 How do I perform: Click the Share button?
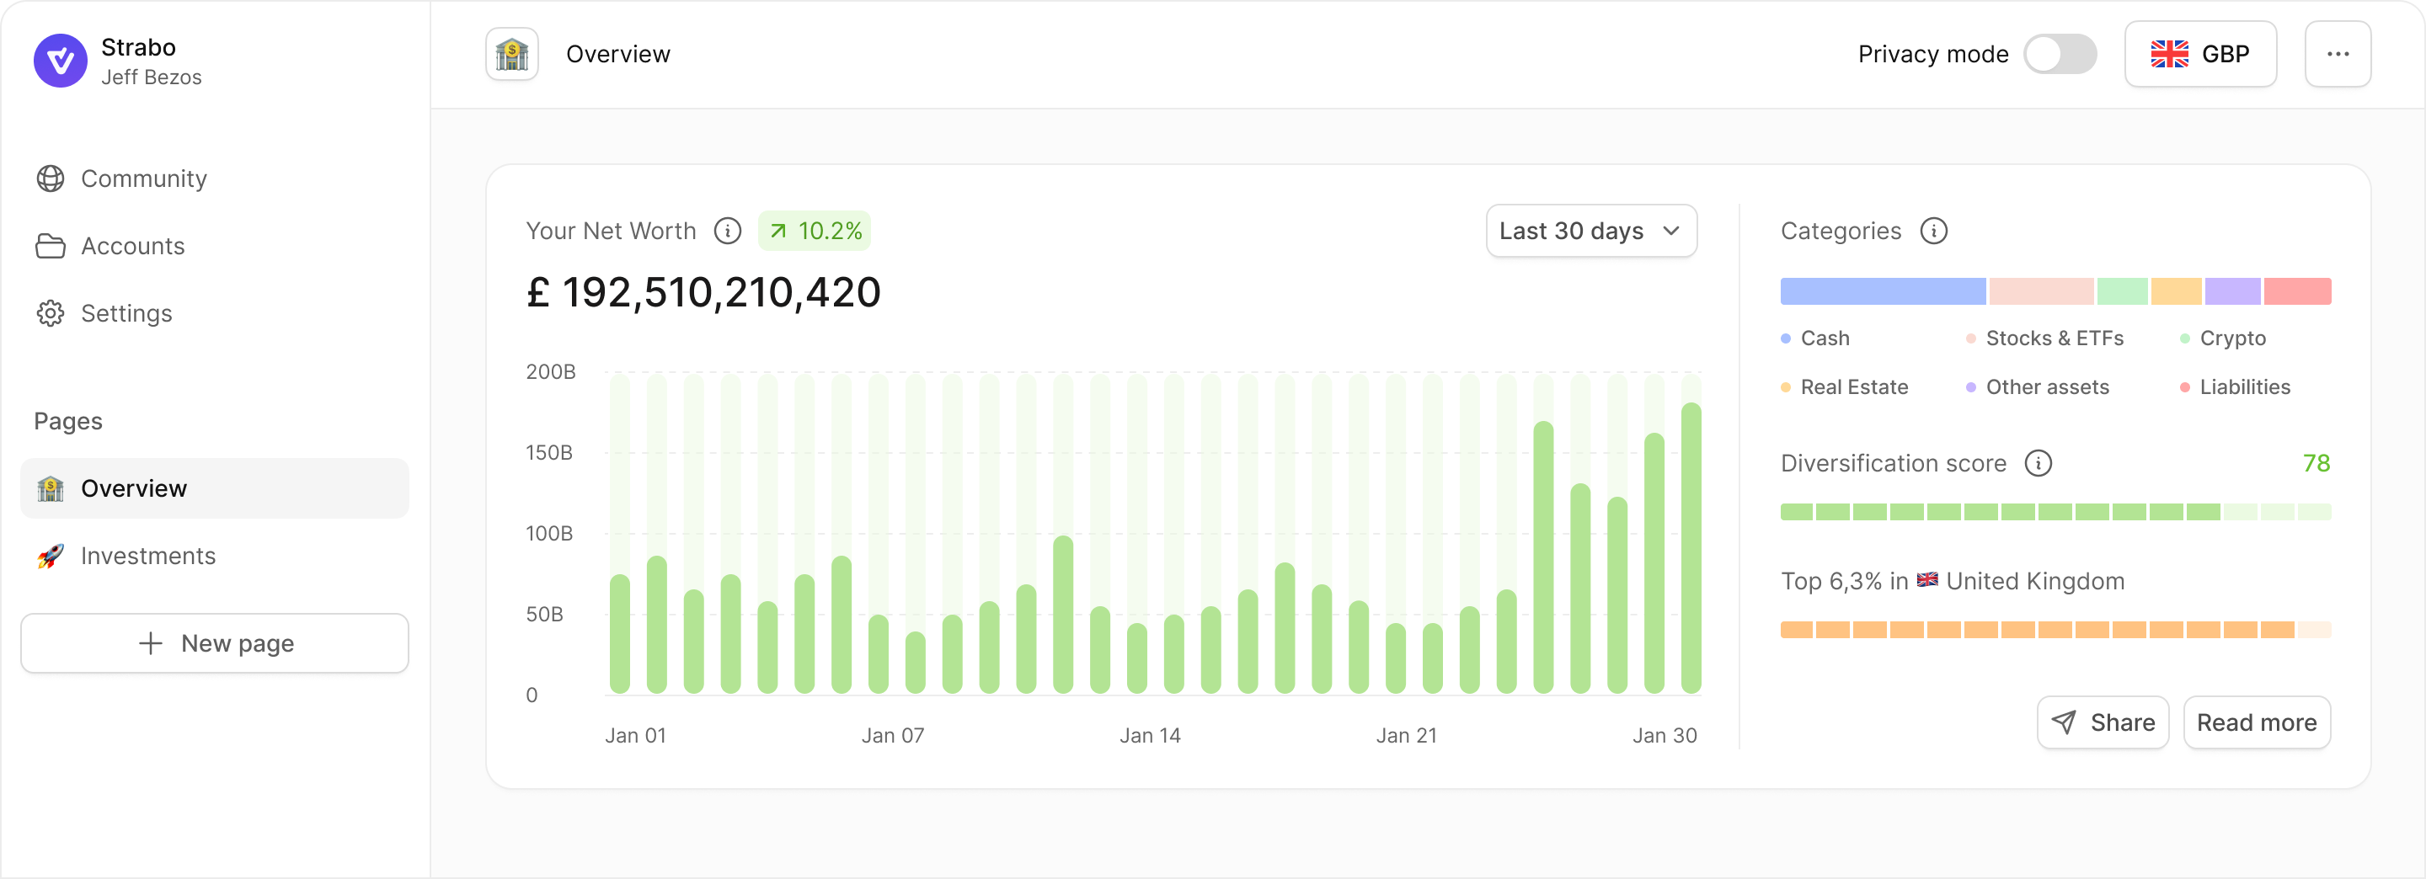(2103, 722)
